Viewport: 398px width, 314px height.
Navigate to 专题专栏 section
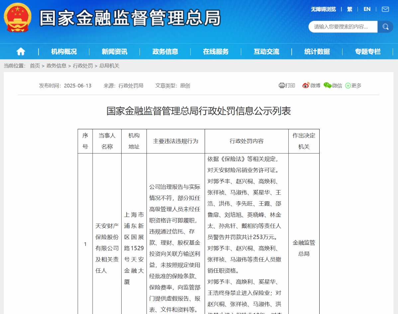367,52
